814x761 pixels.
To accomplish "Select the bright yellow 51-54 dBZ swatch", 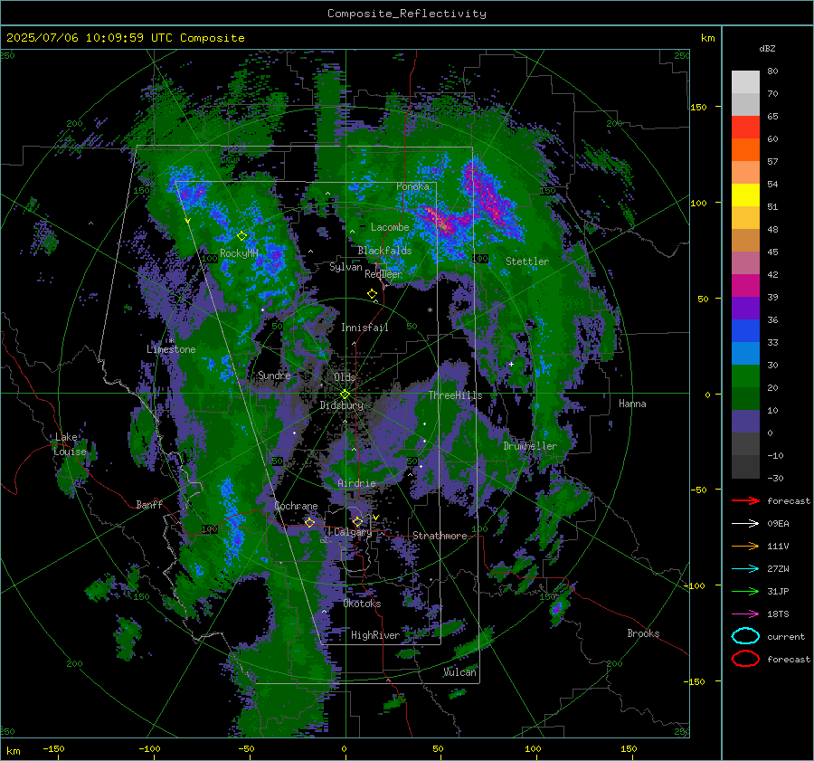I will 745,195.
